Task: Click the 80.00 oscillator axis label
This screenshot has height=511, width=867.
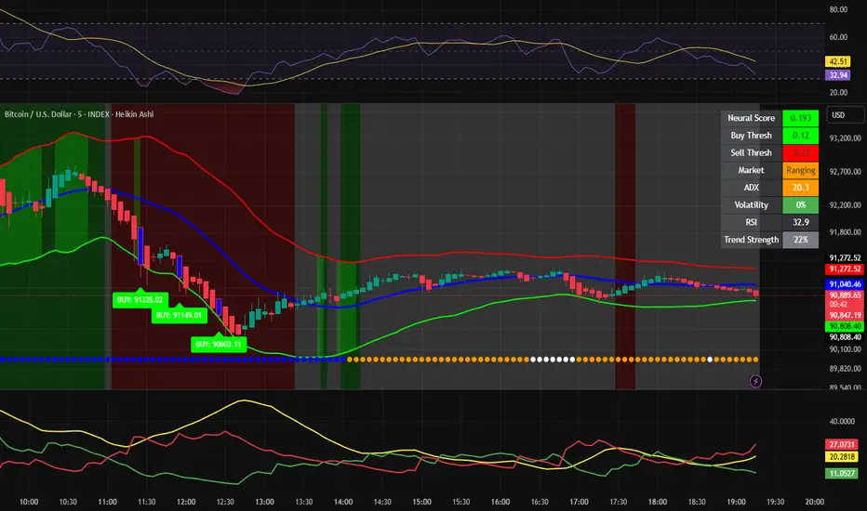Action: [838, 9]
